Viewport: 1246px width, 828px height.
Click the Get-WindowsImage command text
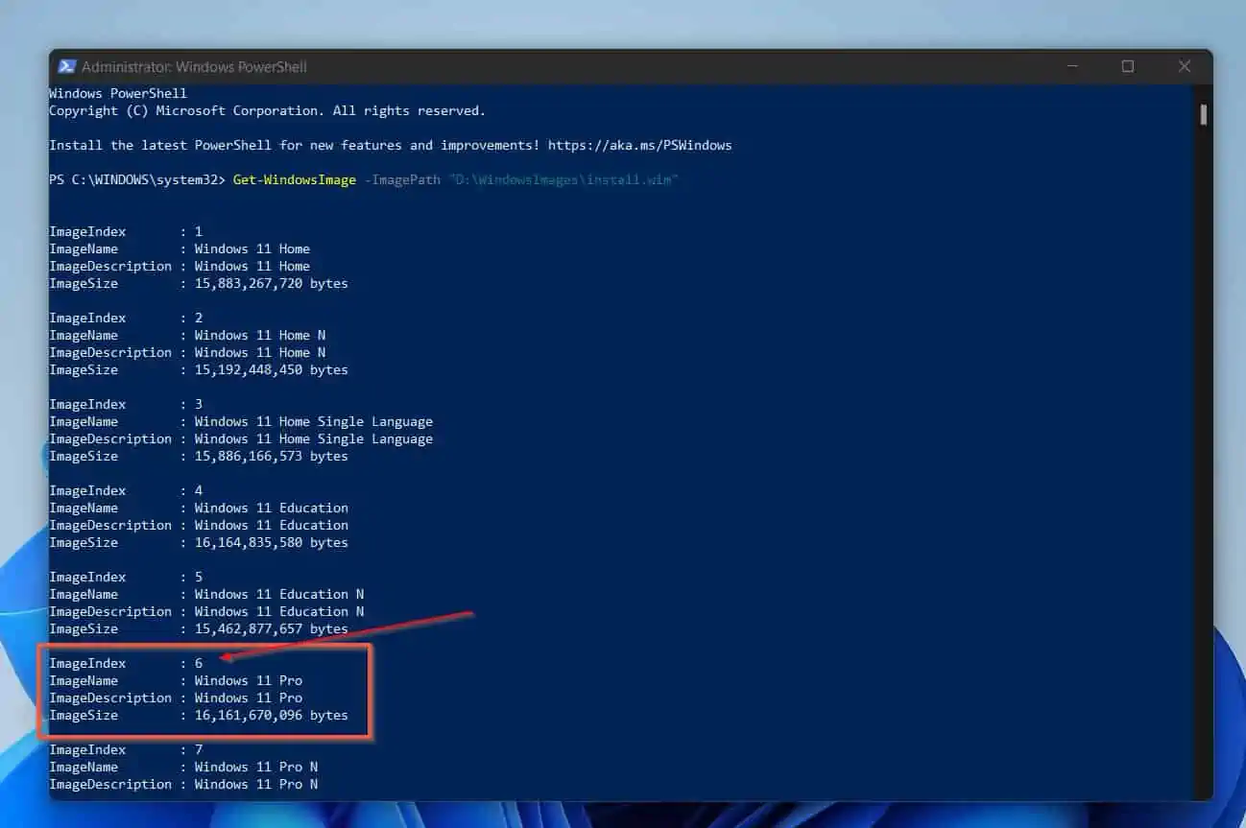[294, 180]
